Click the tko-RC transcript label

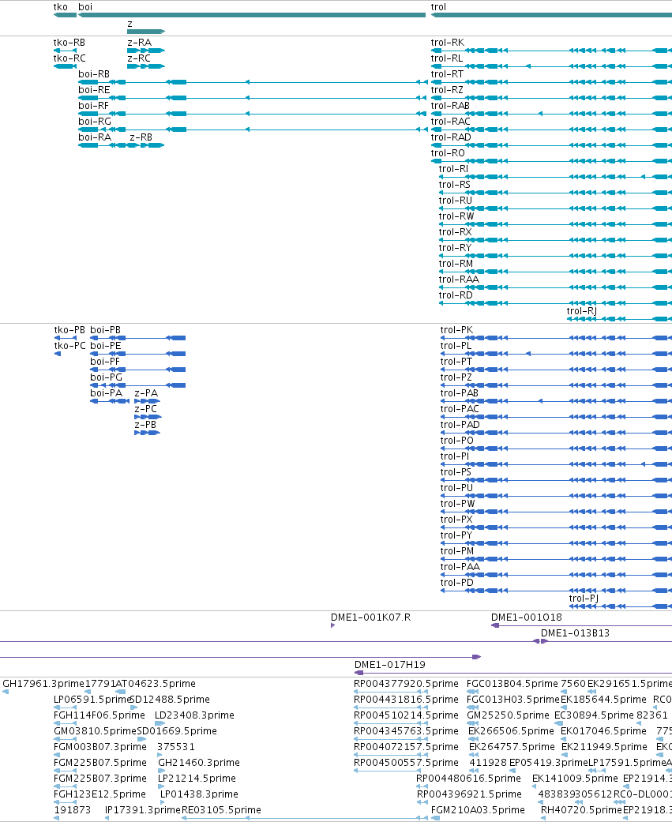pos(69,58)
